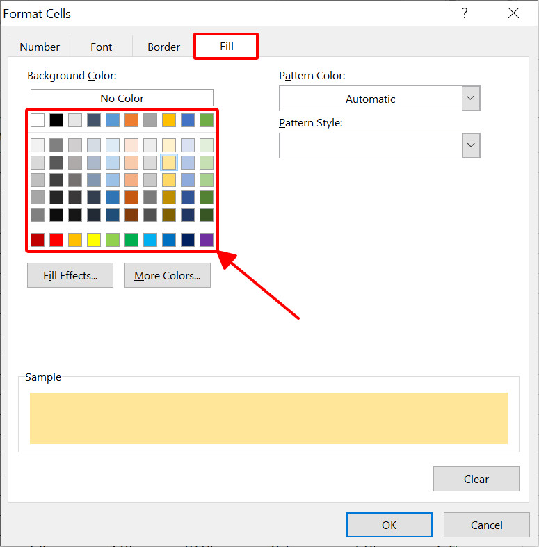
Task: Open More Colors options
Action: (x=168, y=275)
